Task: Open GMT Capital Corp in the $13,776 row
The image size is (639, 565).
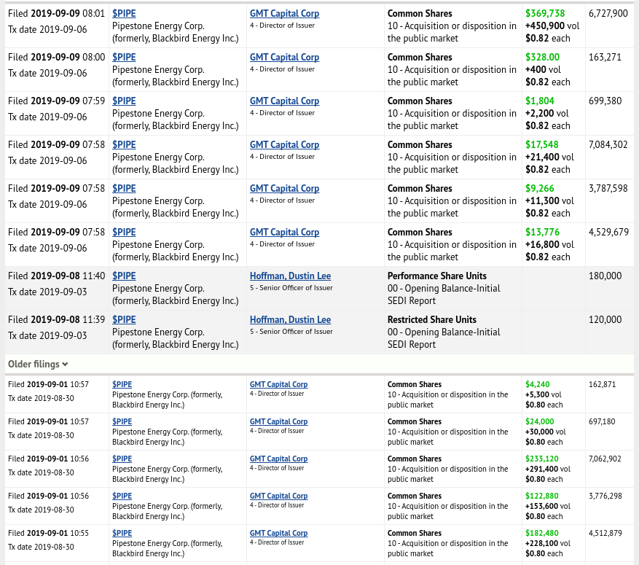Action: tap(284, 232)
